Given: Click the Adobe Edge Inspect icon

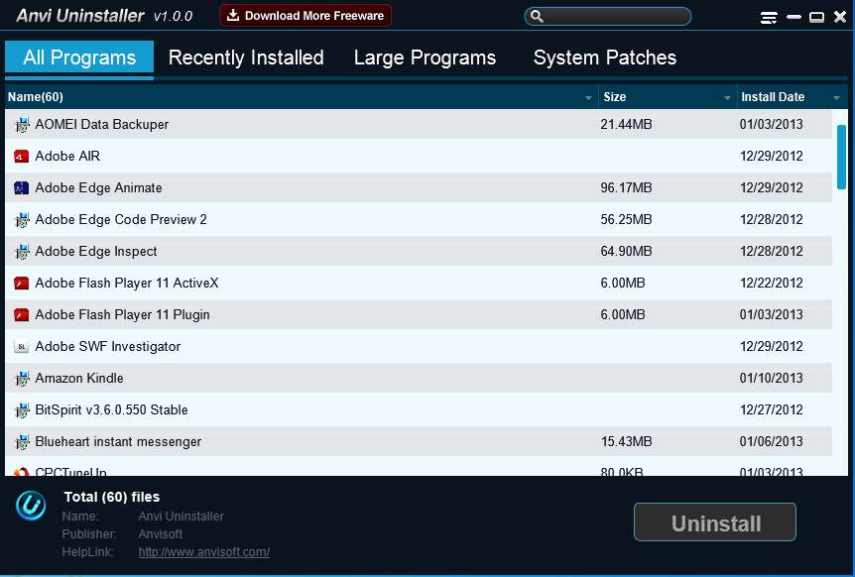Looking at the screenshot, I should (22, 252).
